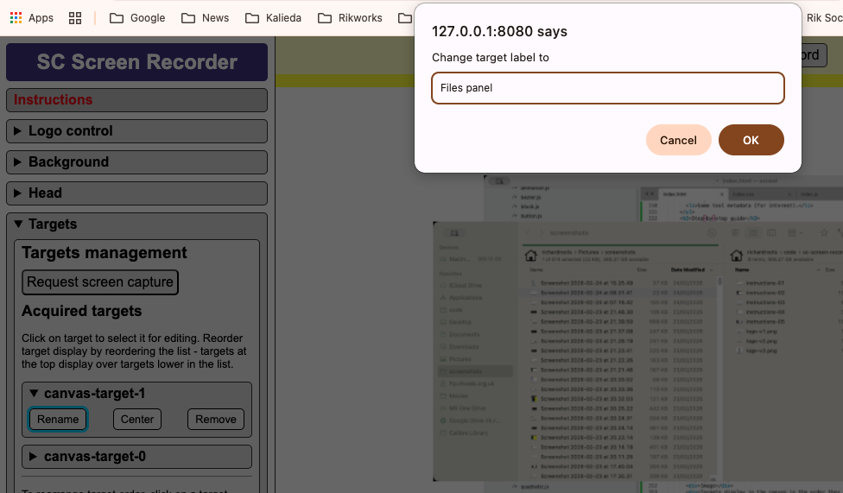Click the reorder instructions paragraph text
843x493 pixels.
coord(135,351)
